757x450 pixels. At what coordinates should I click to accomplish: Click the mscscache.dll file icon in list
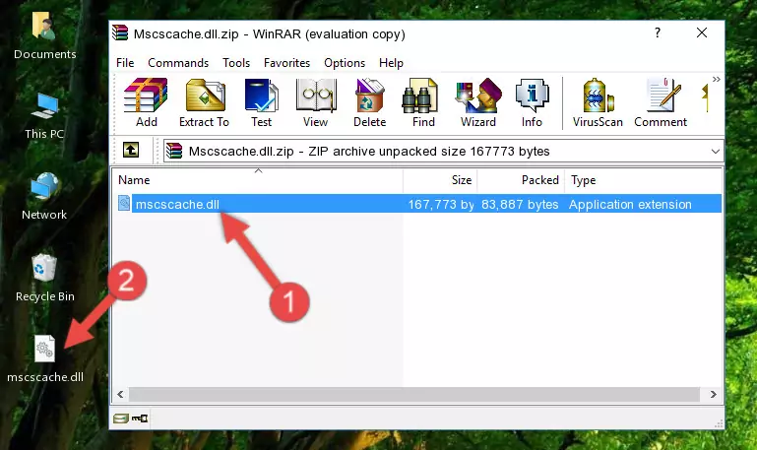[124, 203]
